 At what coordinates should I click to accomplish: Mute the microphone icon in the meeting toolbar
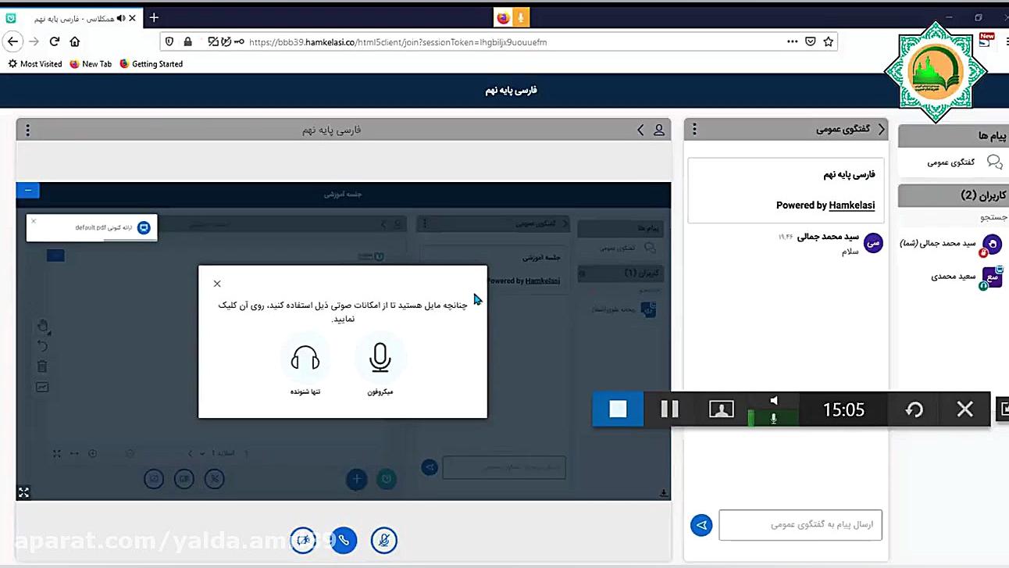click(383, 540)
